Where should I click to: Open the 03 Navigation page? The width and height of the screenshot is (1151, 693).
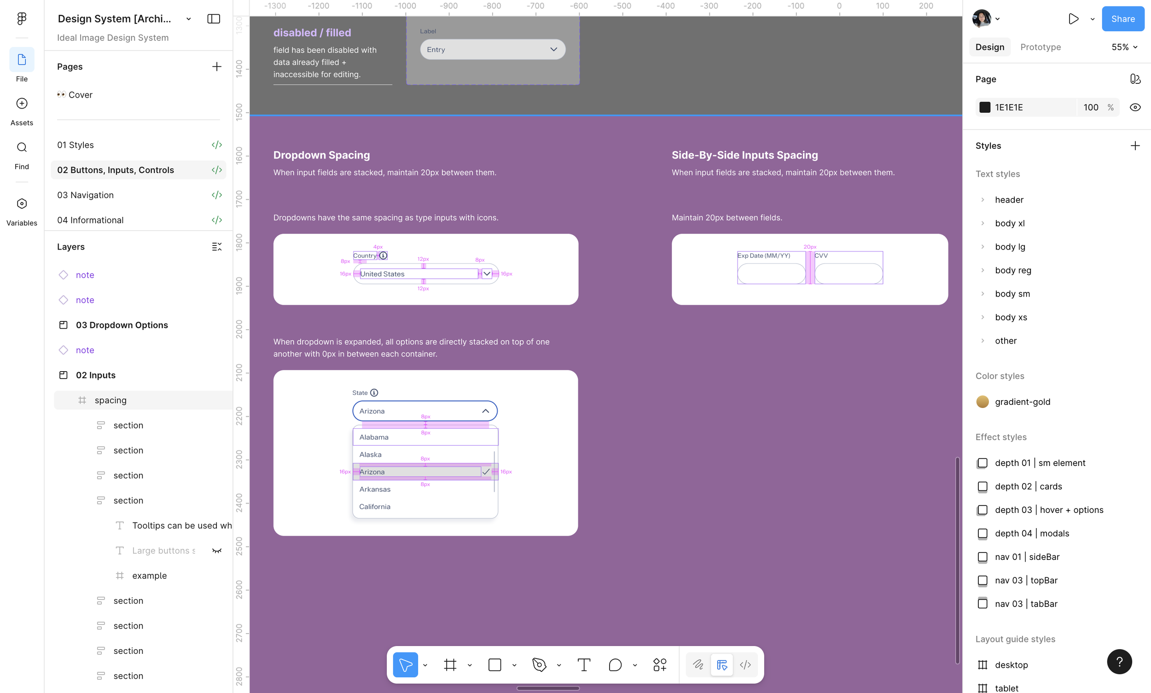click(x=86, y=195)
